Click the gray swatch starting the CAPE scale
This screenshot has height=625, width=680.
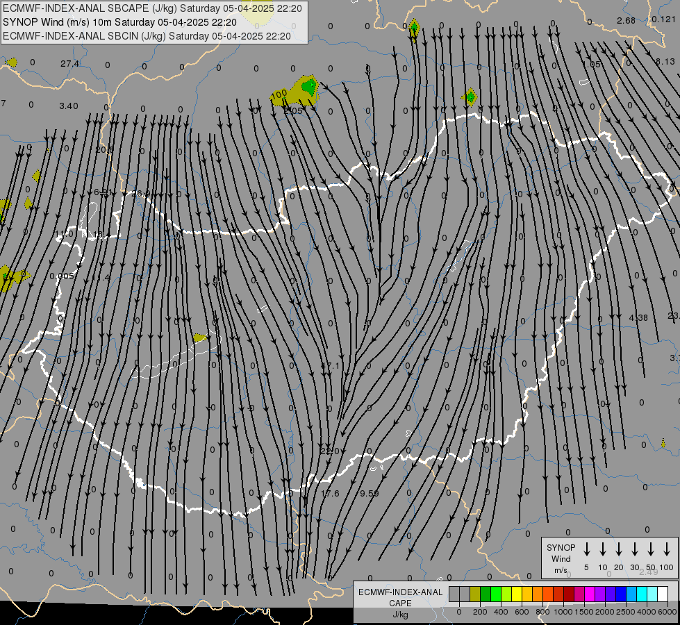pos(454,594)
